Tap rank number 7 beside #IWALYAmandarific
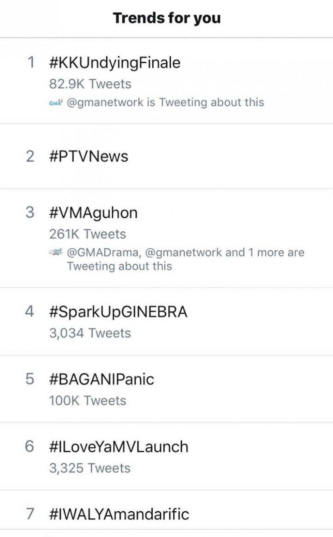 click(30, 513)
